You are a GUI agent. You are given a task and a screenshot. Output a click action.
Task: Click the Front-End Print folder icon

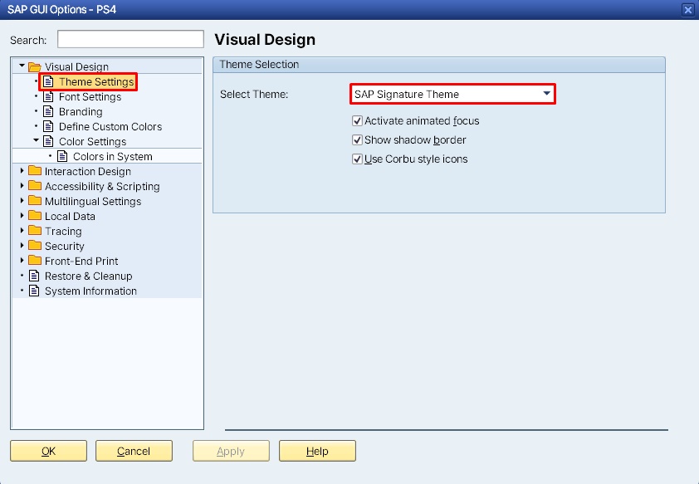34,261
